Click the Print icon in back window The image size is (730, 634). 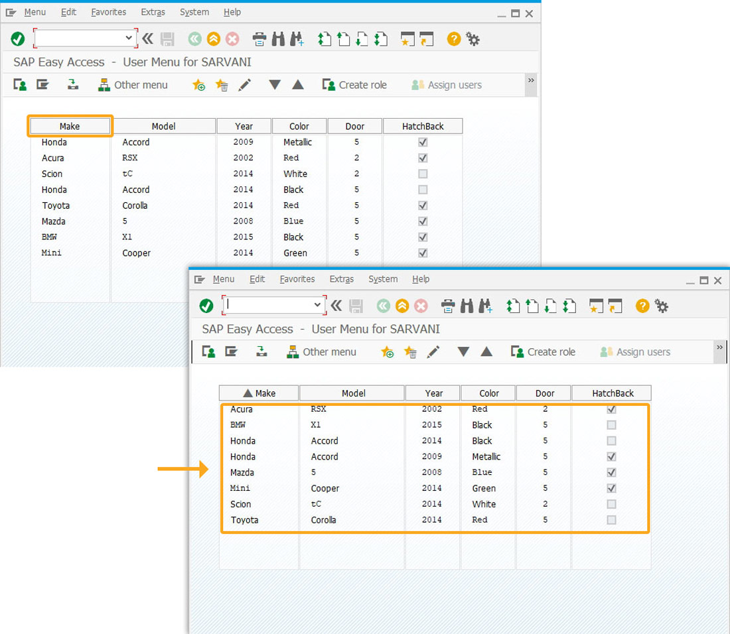259,39
